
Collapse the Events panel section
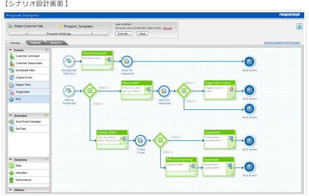pyautogui.click(x=11, y=50)
